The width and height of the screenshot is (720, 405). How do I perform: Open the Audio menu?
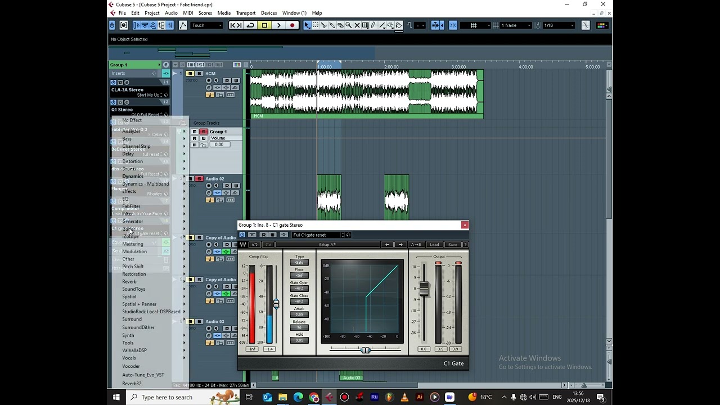coord(172,13)
